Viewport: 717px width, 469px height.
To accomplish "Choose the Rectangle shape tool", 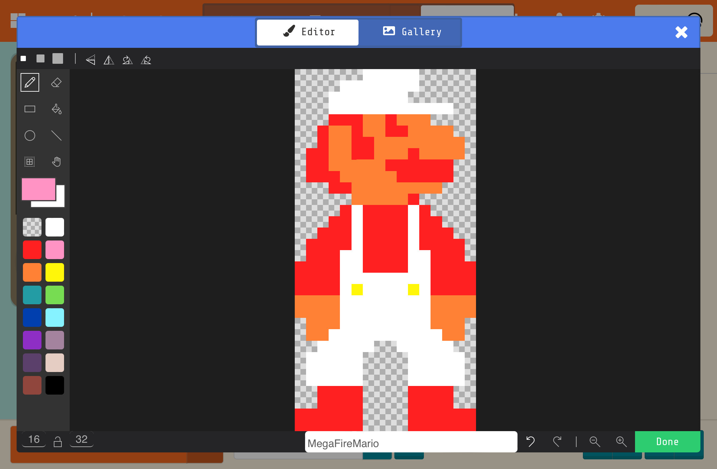I will pyautogui.click(x=30, y=109).
